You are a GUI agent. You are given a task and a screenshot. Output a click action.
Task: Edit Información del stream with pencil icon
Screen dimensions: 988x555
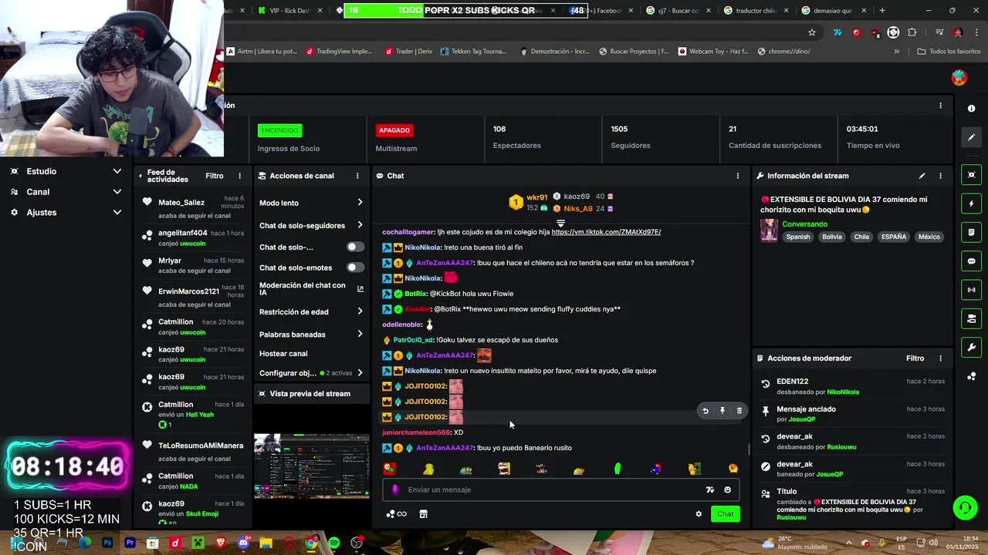pyautogui.click(x=922, y=176)
